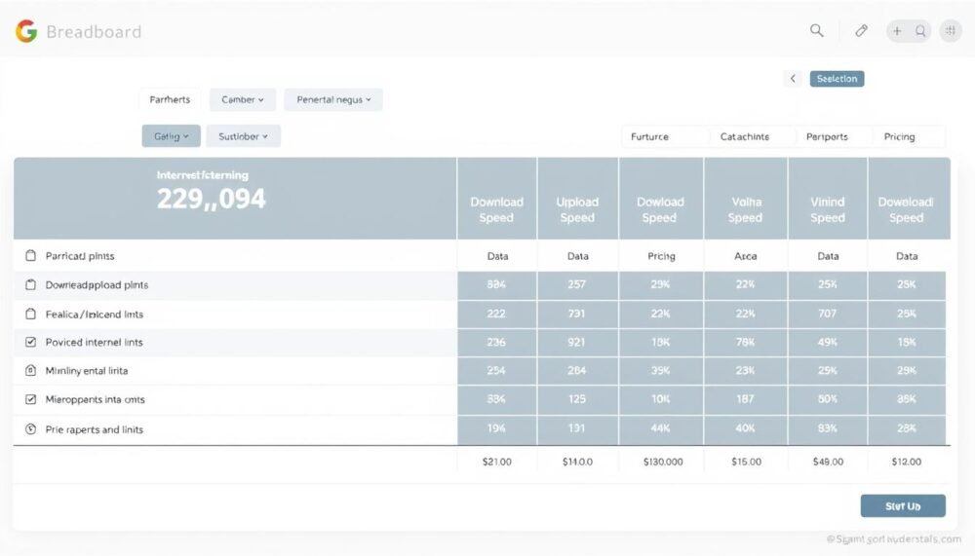Open the Gellig dropdown button
This screenshot has width=975, height=556.
click(171, 136)
